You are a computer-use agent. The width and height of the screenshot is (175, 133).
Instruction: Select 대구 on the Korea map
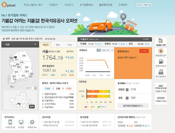27,71
